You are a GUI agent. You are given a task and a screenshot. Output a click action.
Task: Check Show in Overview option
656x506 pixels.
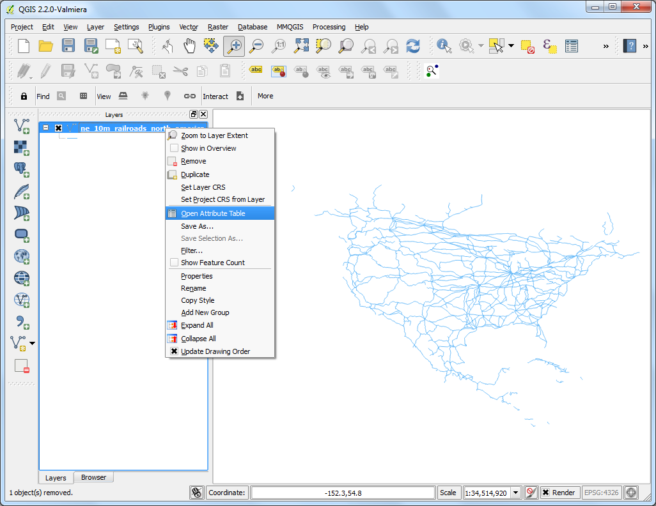pyautogui.click(x=174, y=148)
